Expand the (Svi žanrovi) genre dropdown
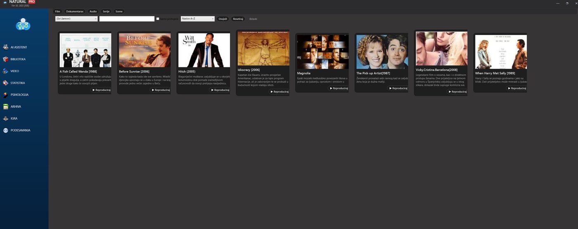The width and height of the screenshot is (578, 229). coord(76,19)
